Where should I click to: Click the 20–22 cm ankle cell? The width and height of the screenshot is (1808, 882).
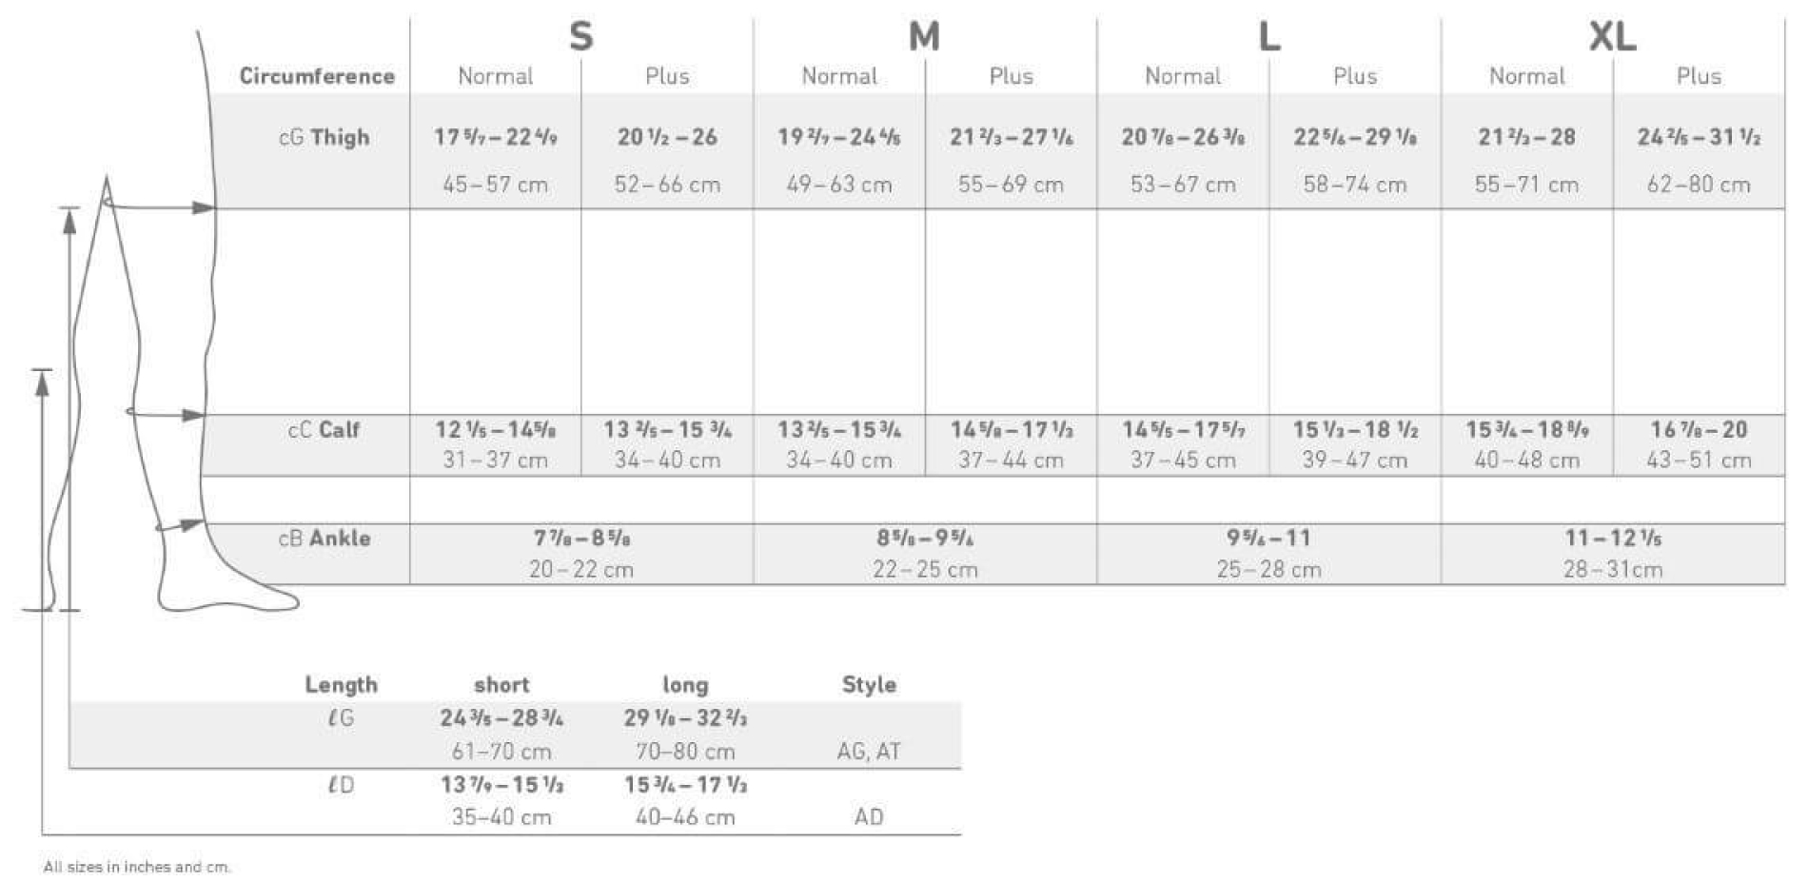coord(580,569)
